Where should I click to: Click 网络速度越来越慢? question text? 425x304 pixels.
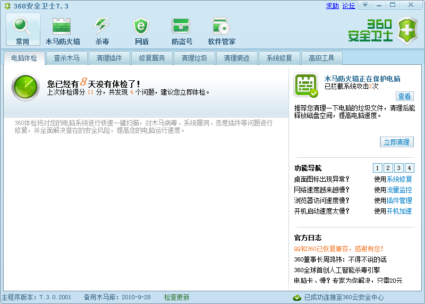coord(322,190)
